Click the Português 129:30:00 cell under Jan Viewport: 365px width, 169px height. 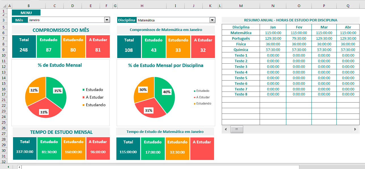(272, 38)
